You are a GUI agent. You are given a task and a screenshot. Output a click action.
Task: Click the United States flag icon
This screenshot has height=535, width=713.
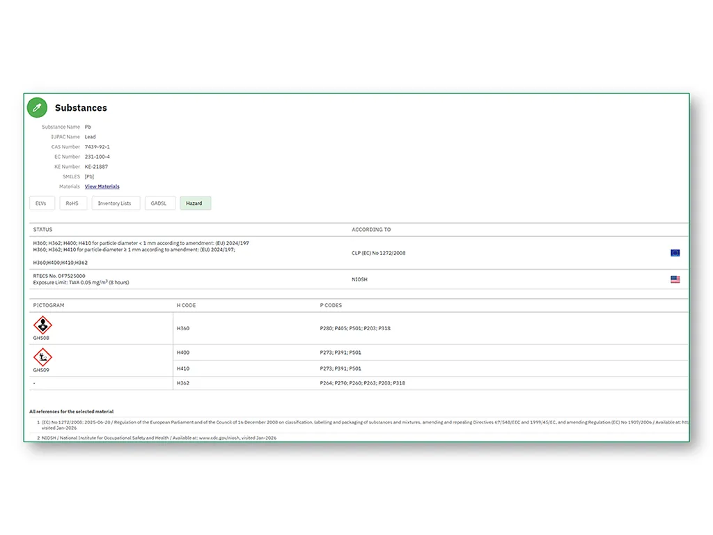[x=675, y=279]
